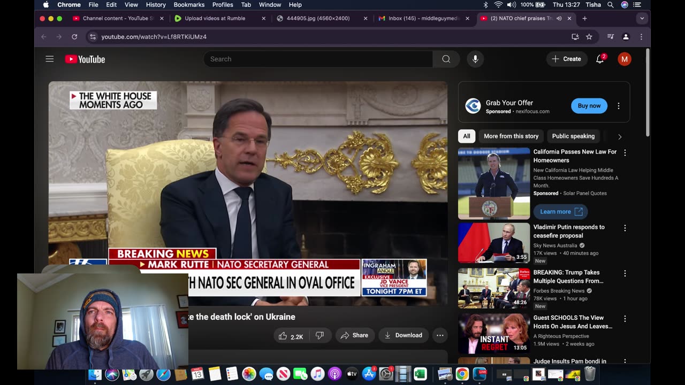
Task: Open Excel from the Dock
Action: pos(420,374)
